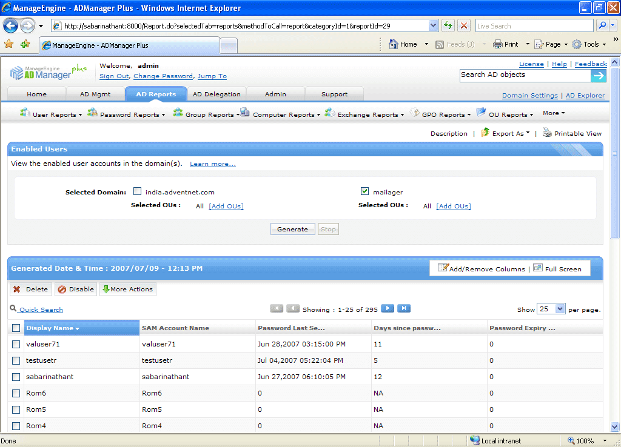This screenshot has width=621, height=447.
Task: Click the page vertical scrollbar down arrow
Action: click(x=614, y=427)
